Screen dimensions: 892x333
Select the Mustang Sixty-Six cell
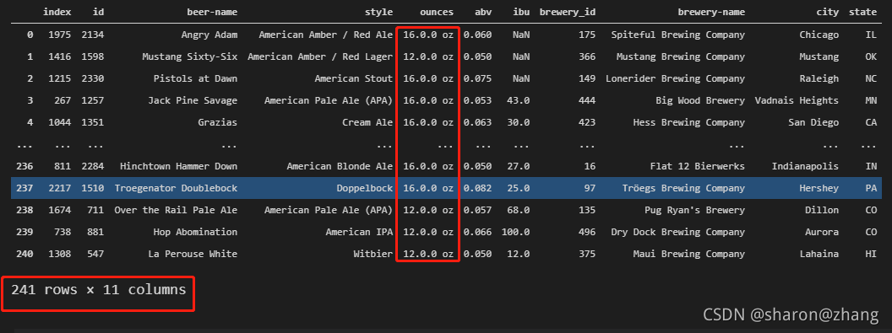click(189, 56)
